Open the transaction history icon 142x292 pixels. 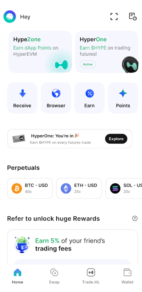133,17
